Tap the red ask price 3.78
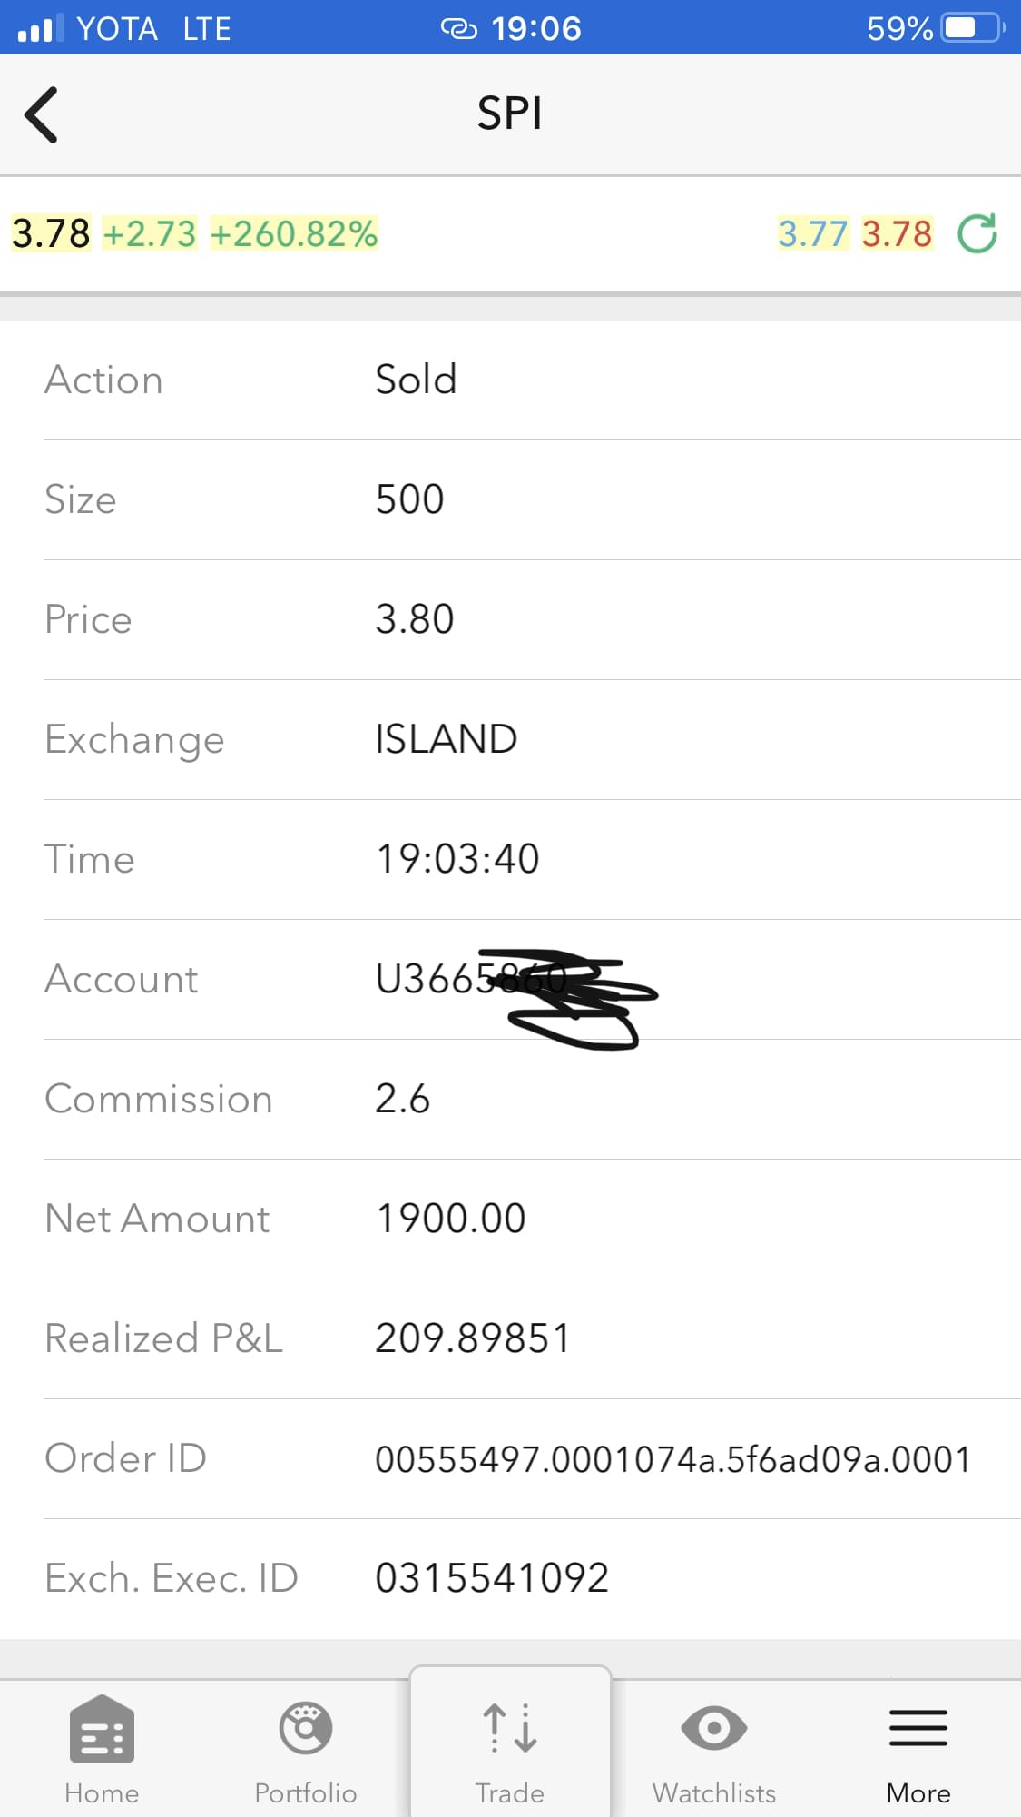 click(897, 233)
